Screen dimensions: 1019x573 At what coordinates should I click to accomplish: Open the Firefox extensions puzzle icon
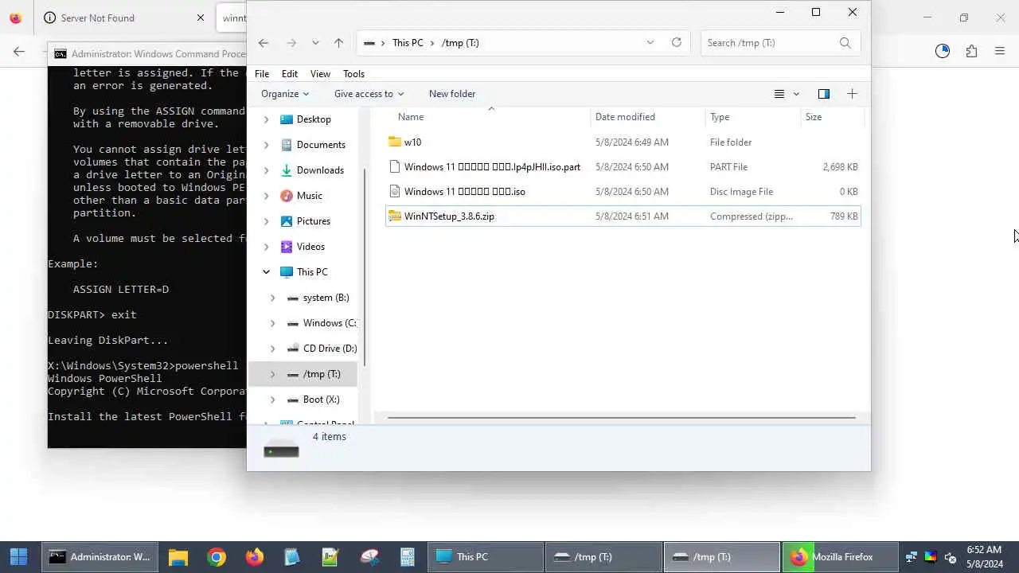click(x=971, y=51)
